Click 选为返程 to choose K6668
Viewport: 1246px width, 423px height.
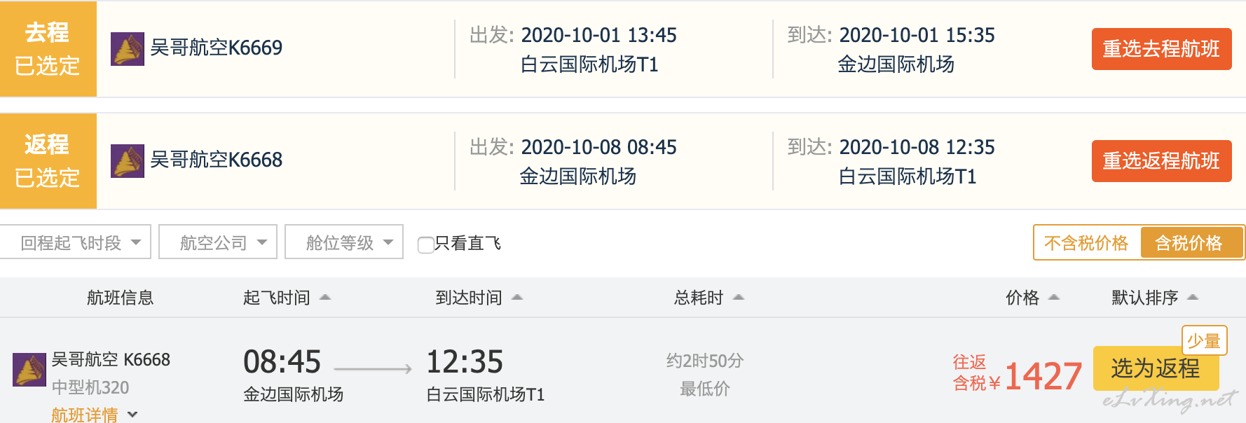(x=1156, y=368)
